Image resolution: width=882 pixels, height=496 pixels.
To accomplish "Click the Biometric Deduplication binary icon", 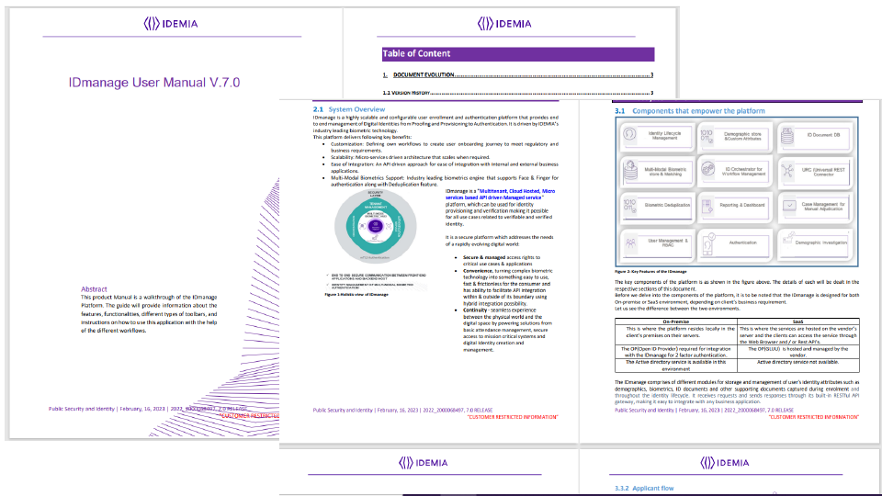I will pyautogui.click(x=630, y=205).
